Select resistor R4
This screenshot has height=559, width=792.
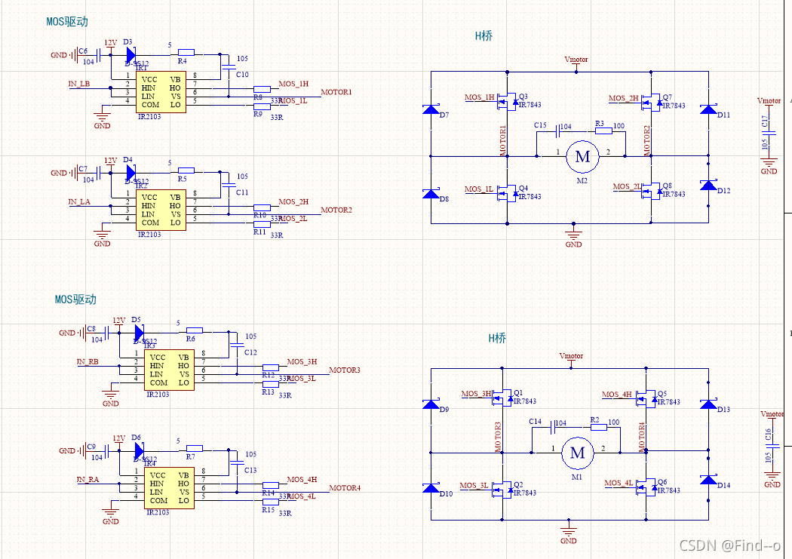pyautogui.click(x=186, y=53)
